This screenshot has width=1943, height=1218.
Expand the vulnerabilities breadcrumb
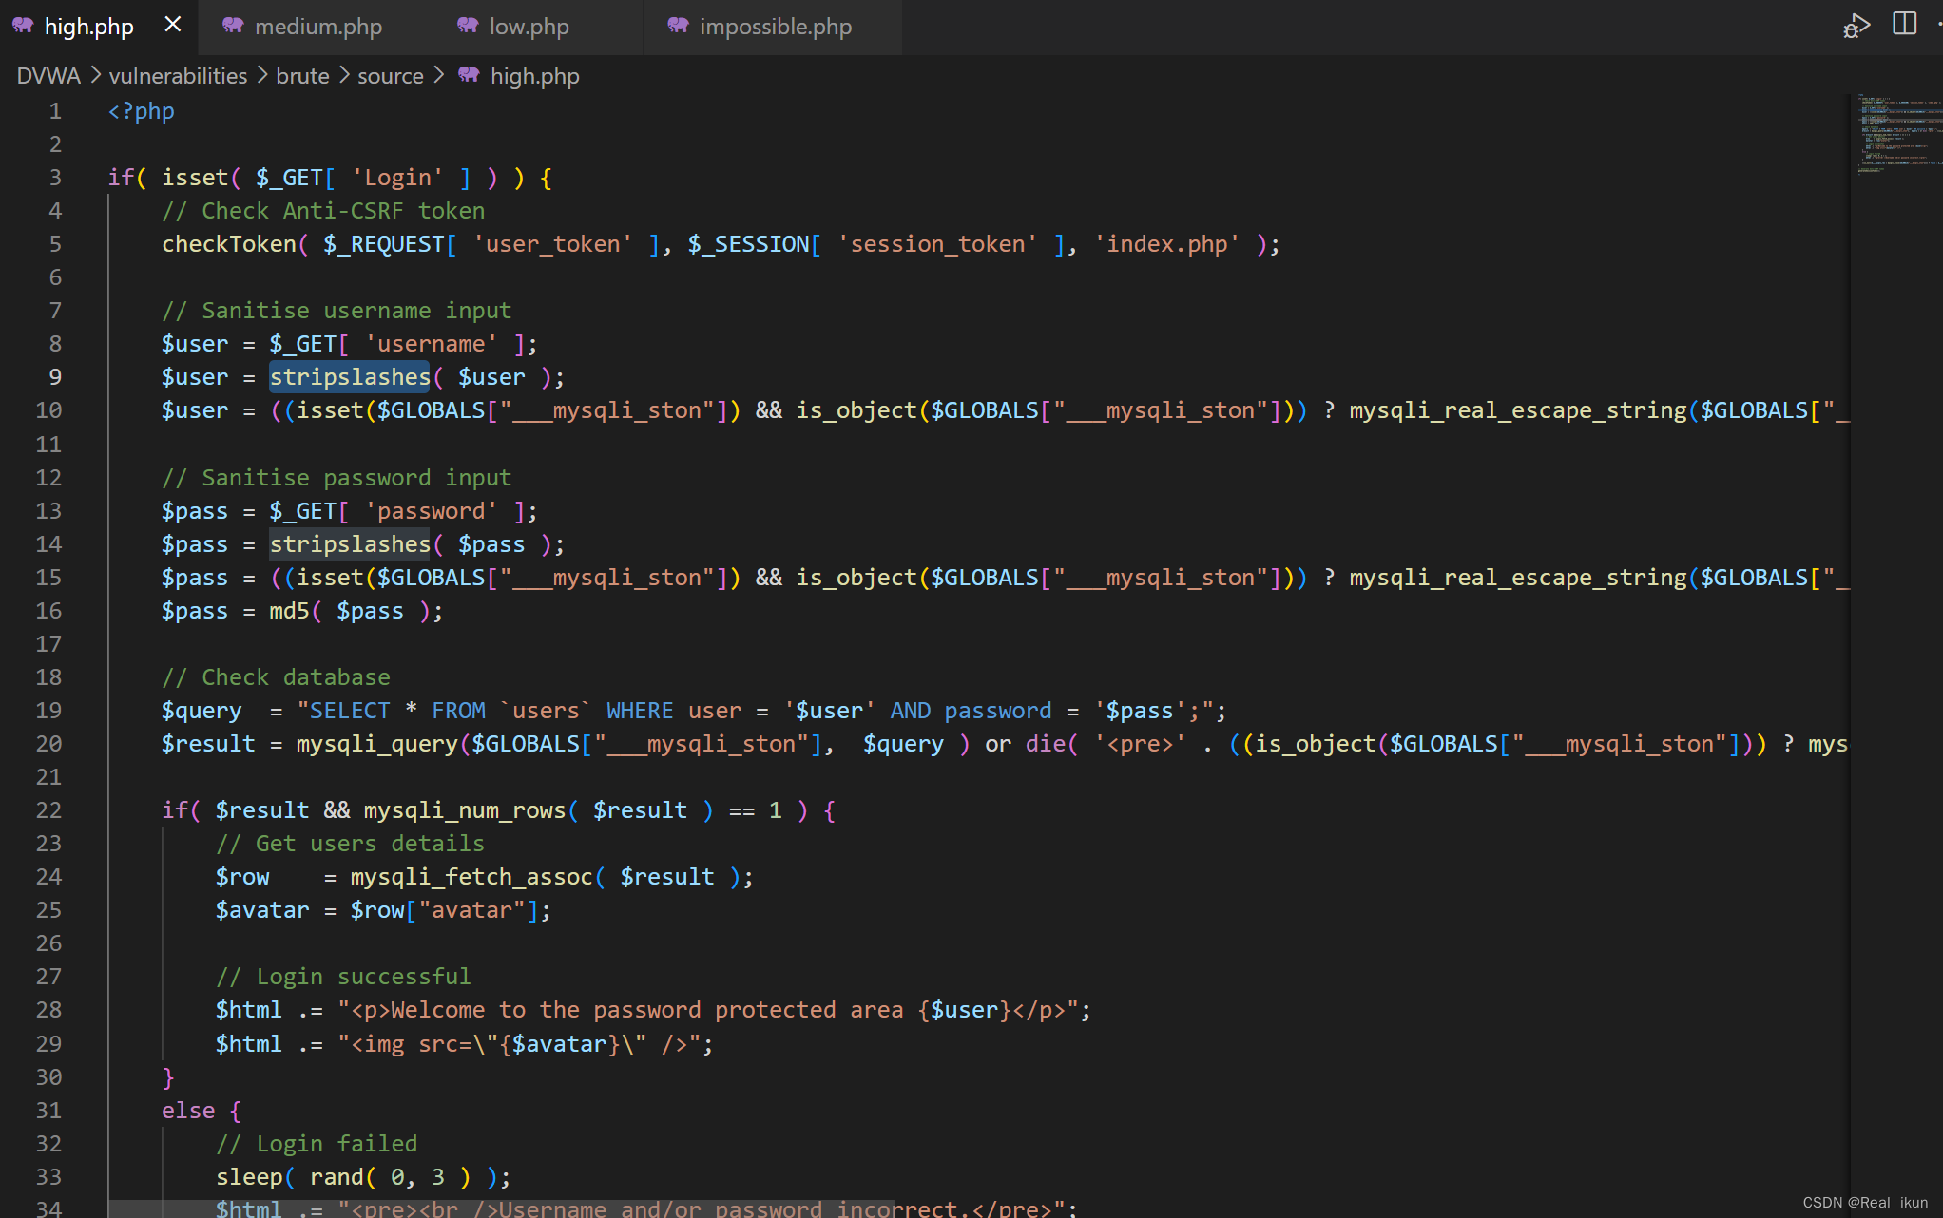(x=178, y=76)
